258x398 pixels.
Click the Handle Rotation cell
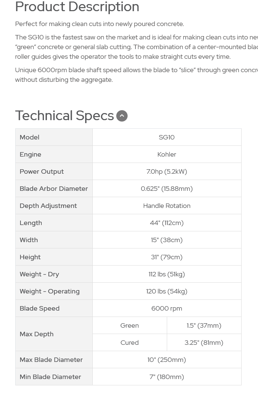pos(167,206)
